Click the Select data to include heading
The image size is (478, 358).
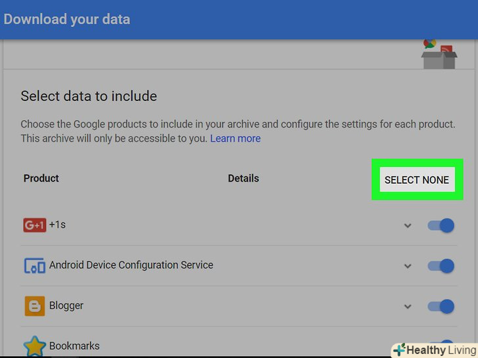[89, 96]
